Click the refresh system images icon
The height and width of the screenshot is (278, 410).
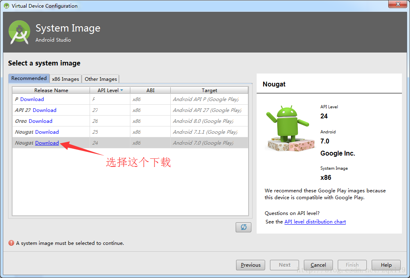(x=243, y=227)
